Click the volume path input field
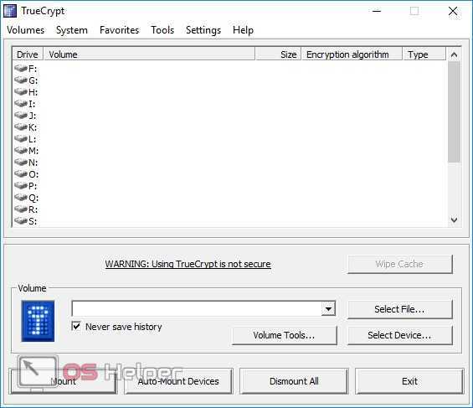Screen dimensions: 473x408 pos(197,308)
